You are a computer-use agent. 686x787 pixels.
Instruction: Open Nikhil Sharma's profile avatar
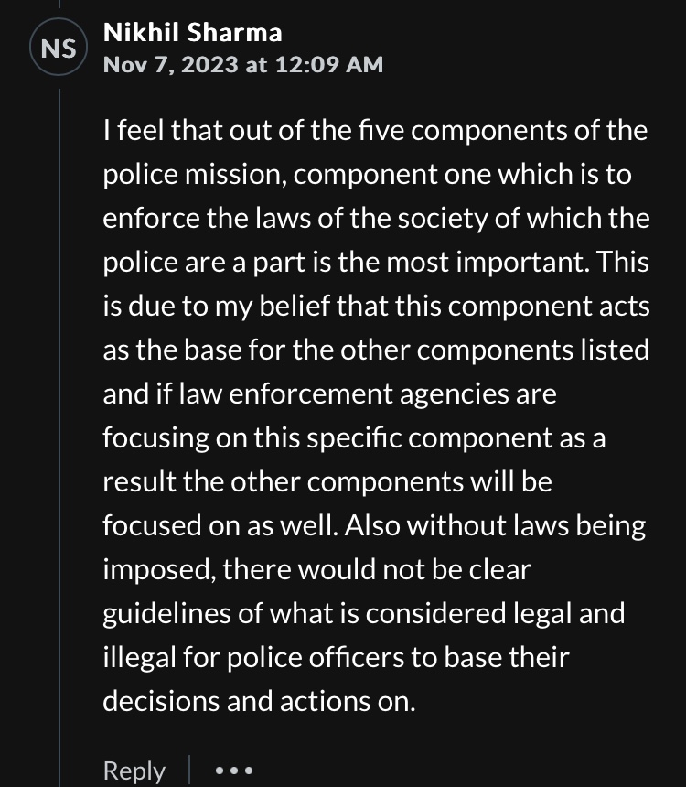59,48
